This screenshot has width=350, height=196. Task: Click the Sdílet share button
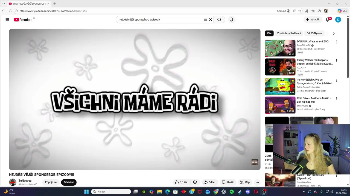click(x=209, y=182)
